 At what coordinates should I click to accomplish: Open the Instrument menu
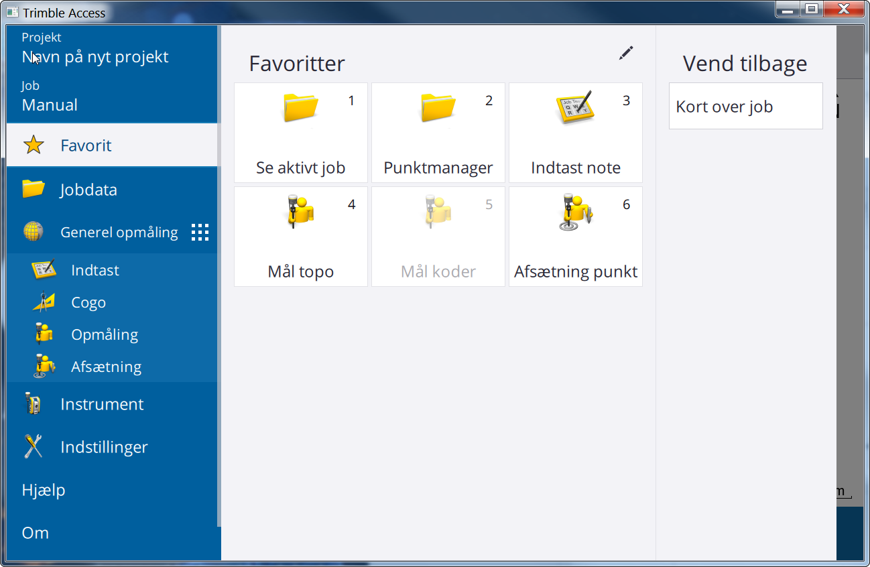click(x=111, y=403)
